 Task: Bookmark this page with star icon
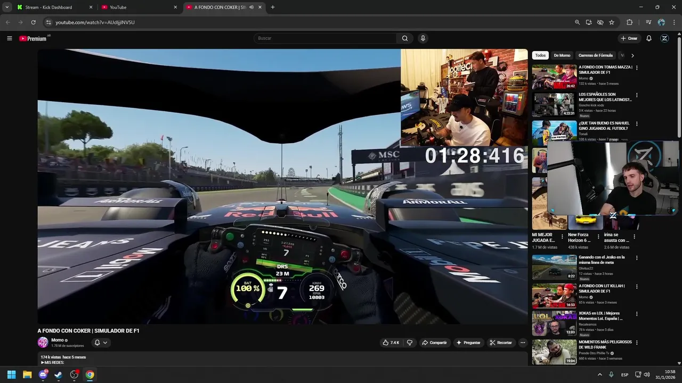(612, 22)
